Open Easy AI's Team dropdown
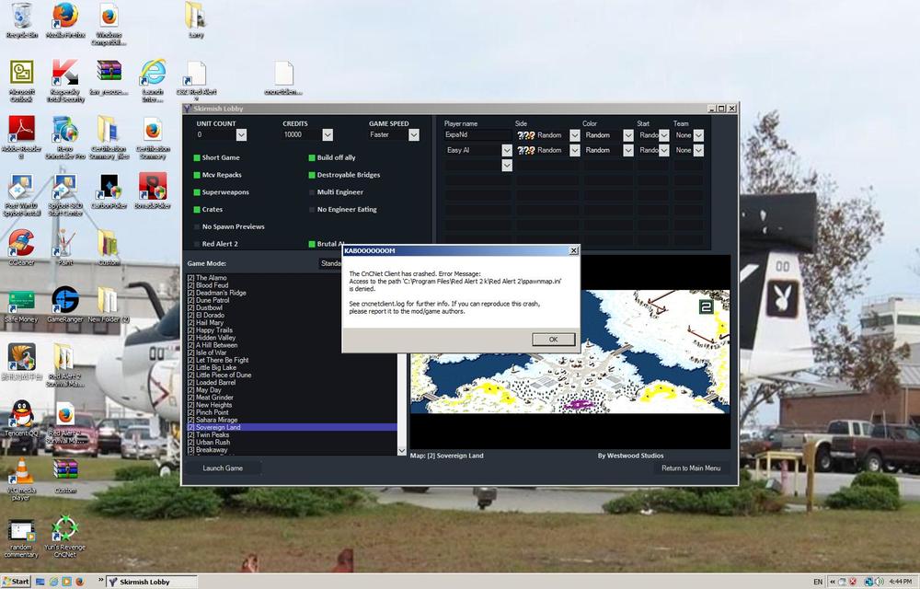This screenshot has height=589, width=920. coord(698,151)
